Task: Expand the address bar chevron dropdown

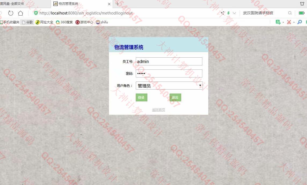Action: coord(234,13)
